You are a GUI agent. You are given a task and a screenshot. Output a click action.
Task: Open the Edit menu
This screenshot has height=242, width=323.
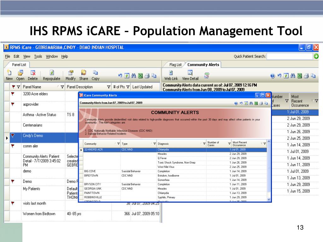(x=16, y=56)
